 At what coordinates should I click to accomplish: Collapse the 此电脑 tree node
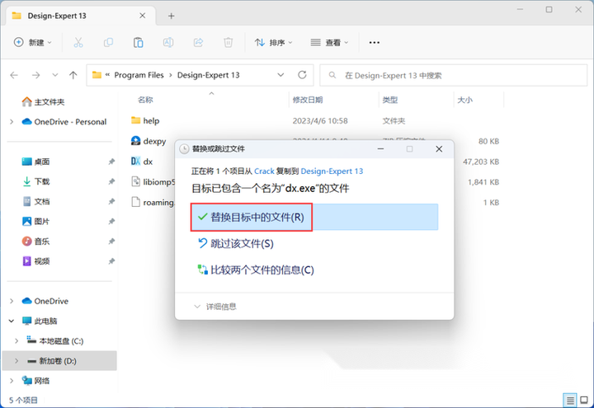pos(12,321)
